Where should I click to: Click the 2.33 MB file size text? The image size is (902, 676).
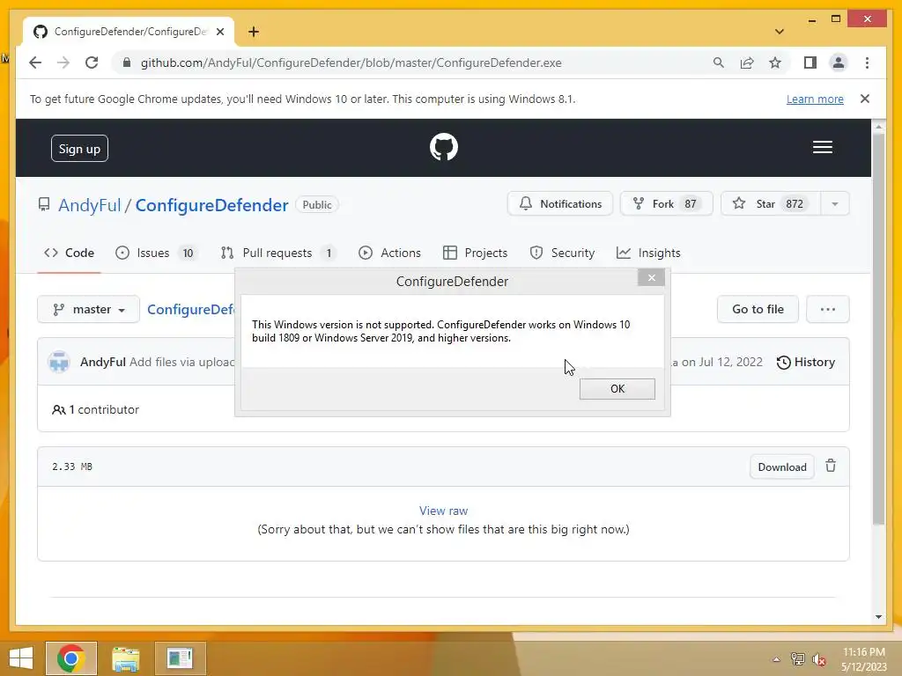click(72, 467)
